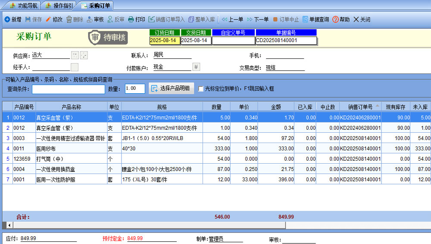Click the second supplier lookup icon

pyautogui.click(x=84, y=55)
